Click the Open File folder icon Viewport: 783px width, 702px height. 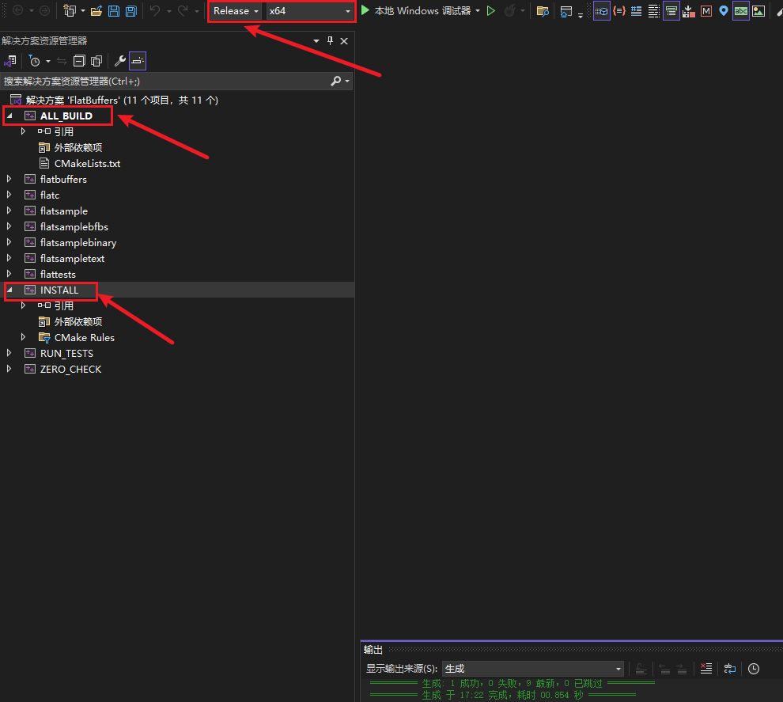(x=96, y=10)
